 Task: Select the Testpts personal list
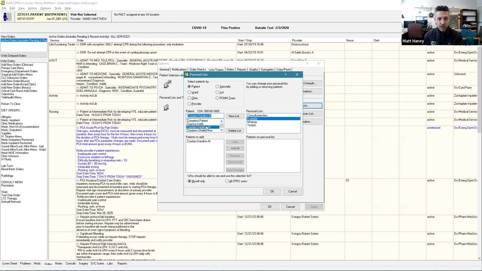click(x=252, y=125)
